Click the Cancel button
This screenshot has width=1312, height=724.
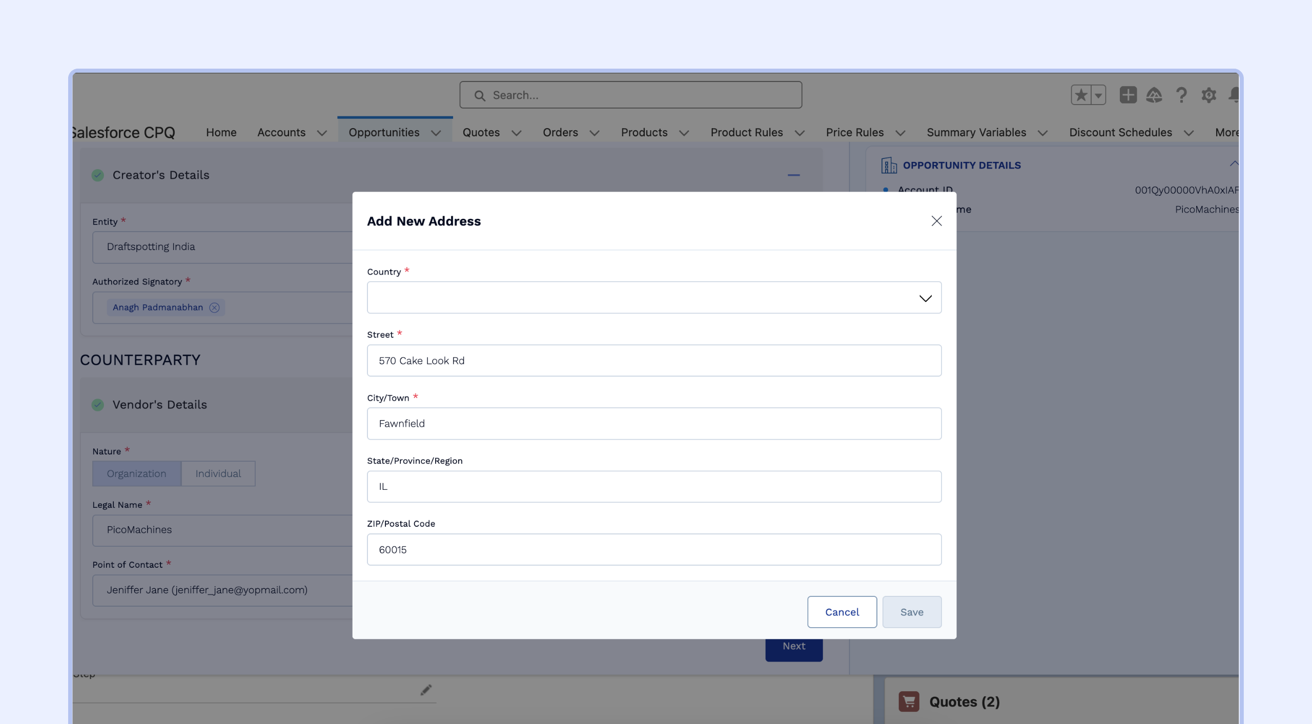[842, 612]
